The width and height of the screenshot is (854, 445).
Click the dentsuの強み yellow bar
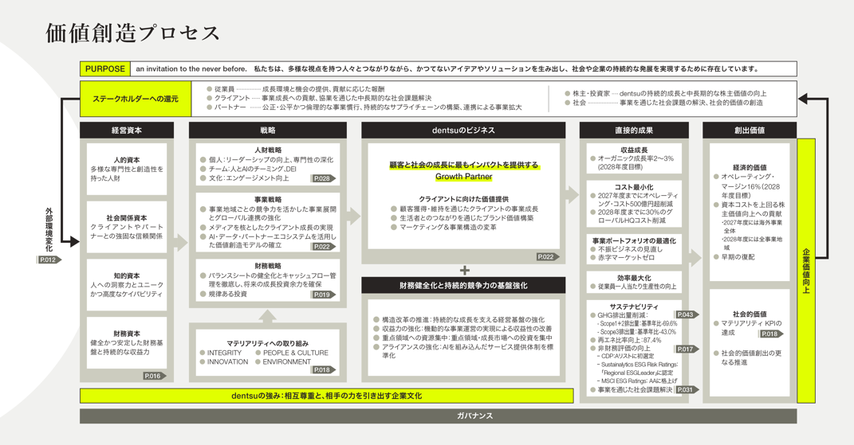pos(327,396)
